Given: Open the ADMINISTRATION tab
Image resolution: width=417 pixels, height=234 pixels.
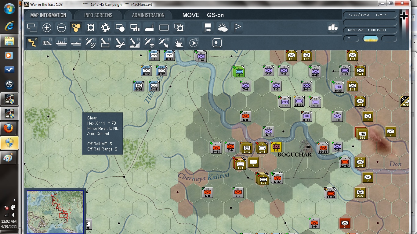Looking at the screenshot, I should click(148, 15).
